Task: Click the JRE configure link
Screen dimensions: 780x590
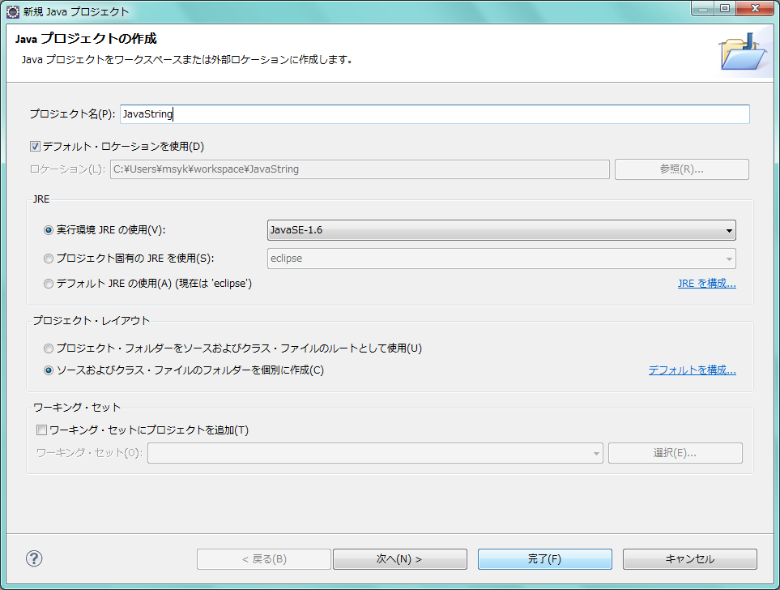Action: 706,284
